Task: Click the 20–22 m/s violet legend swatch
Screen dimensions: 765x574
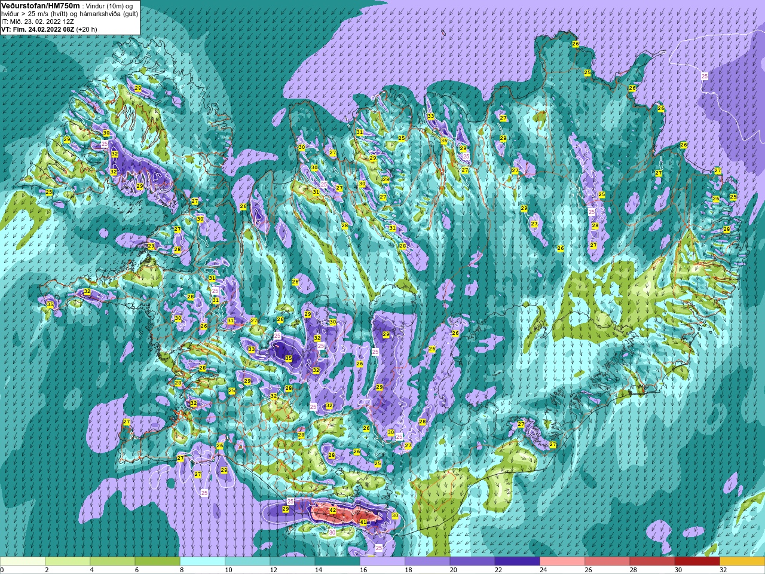Action: (x=472, y=561)
